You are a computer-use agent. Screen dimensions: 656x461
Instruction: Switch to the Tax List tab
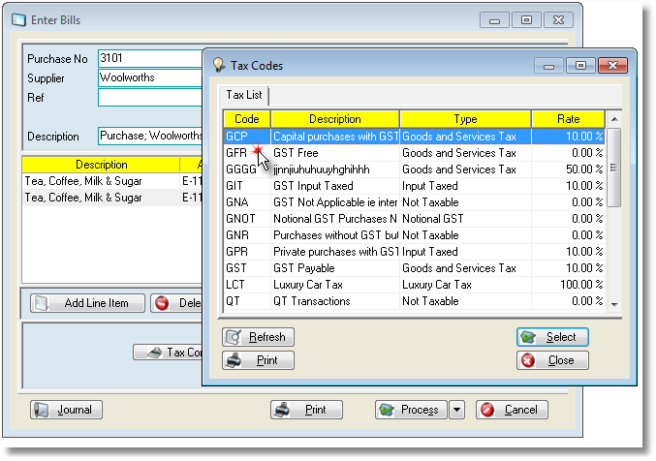(244, 95)
